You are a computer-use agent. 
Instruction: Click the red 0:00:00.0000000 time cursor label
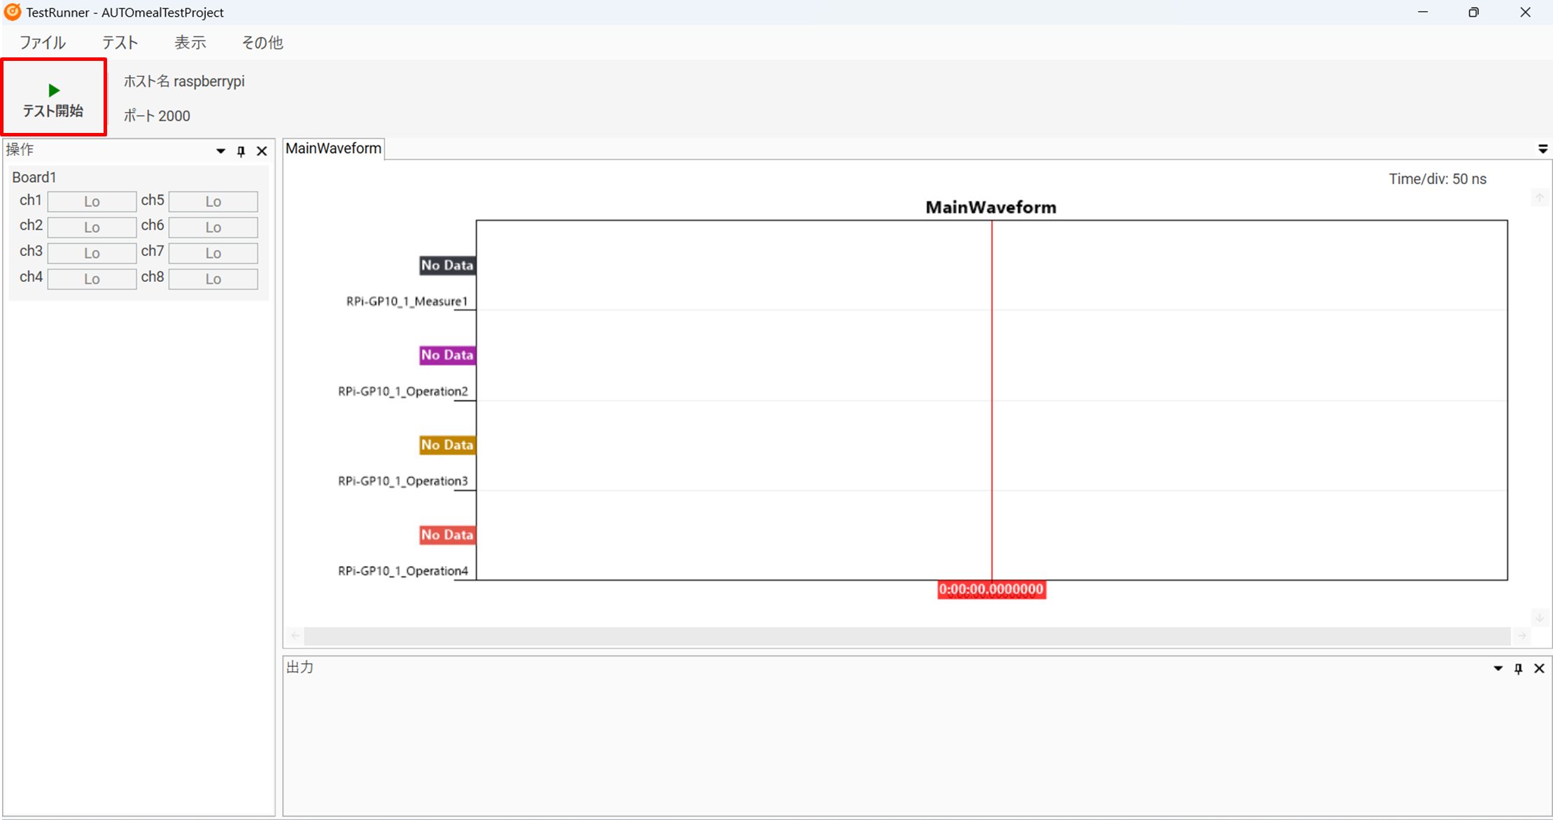tap(991, 590)
